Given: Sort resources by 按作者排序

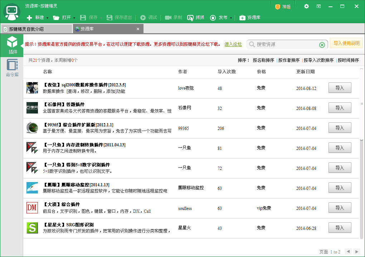Looking at the screenshot, I should point(288,60).
